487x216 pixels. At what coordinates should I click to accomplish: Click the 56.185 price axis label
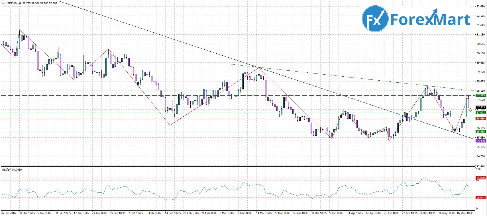pyautogui.click(x=481, y=128)
